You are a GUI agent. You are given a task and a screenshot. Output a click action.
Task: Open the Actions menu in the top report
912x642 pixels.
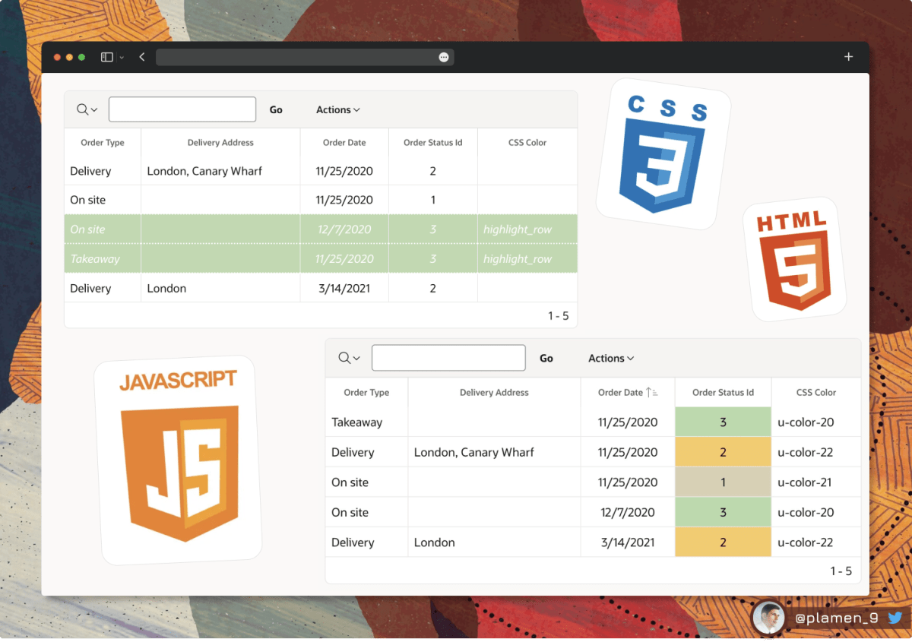pyautogui.click(x=337, y=109)
